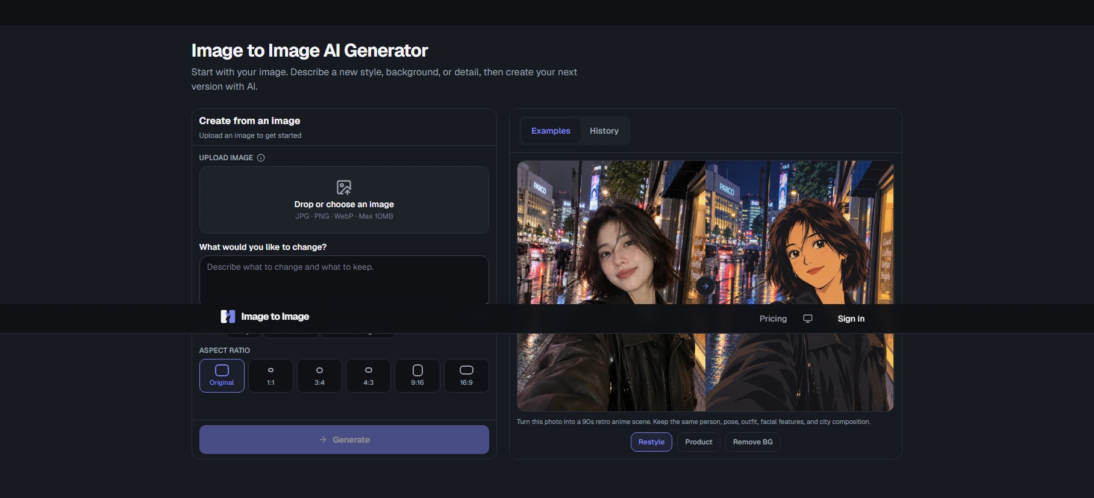Click the arrow handle between comparison images
1094x498 pixels.
click(x=705, y=286)
